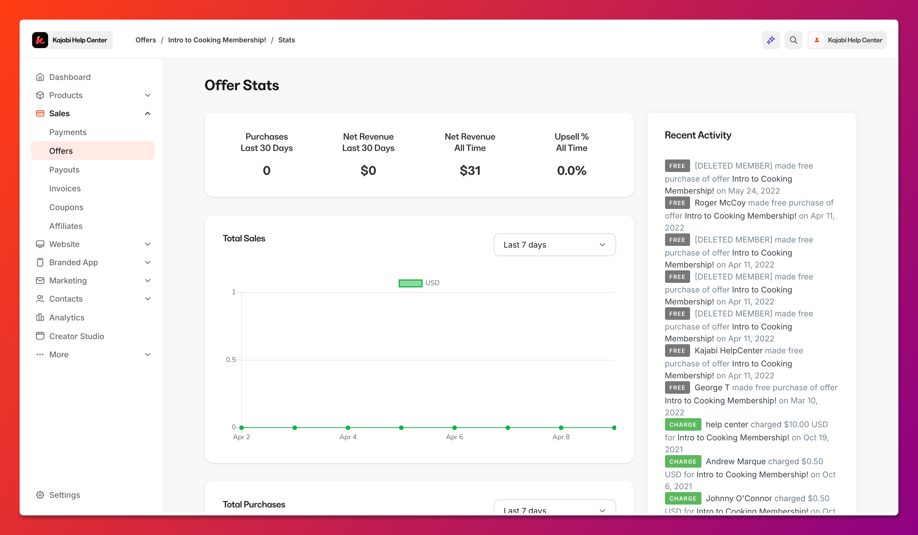
Task: Click the Contacts people icon
Action: pyautogui.click(x=40, y=299)
